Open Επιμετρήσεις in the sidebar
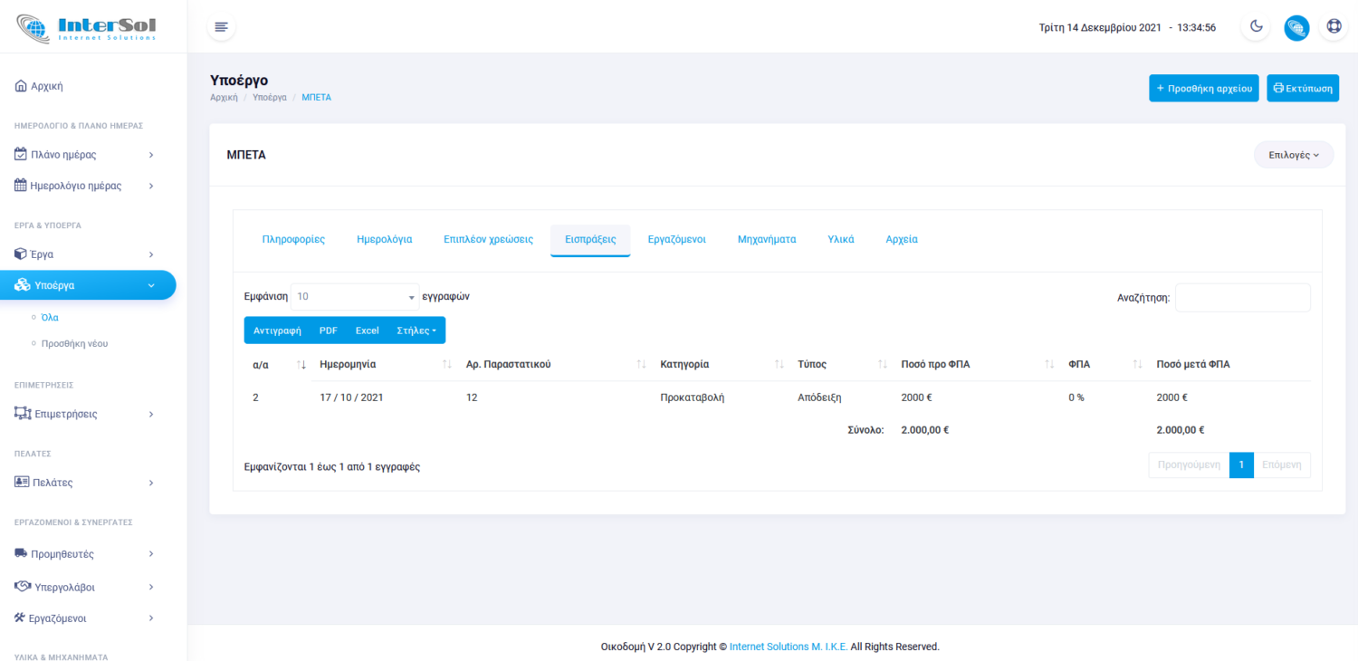 tap(85, 414)
